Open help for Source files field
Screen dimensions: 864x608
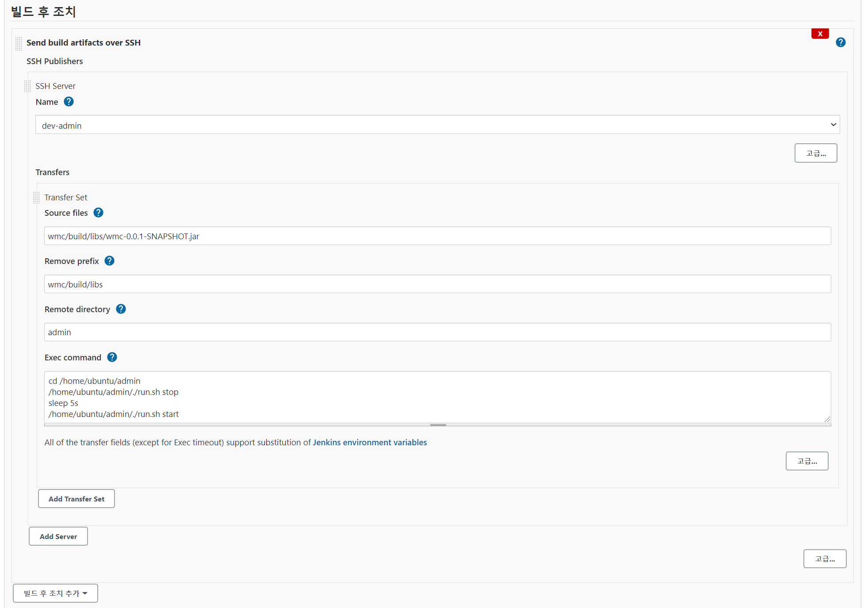point(98,213)
